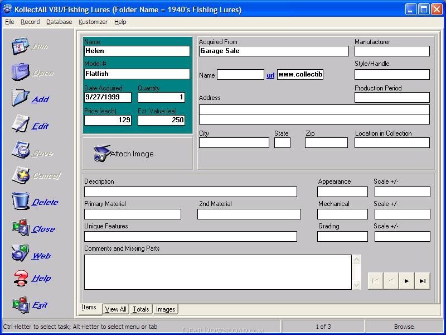Image resolution: width=446 pixels, height=335 pixels.
Task: Advance to the next record
Action: [x=407, y=281]
